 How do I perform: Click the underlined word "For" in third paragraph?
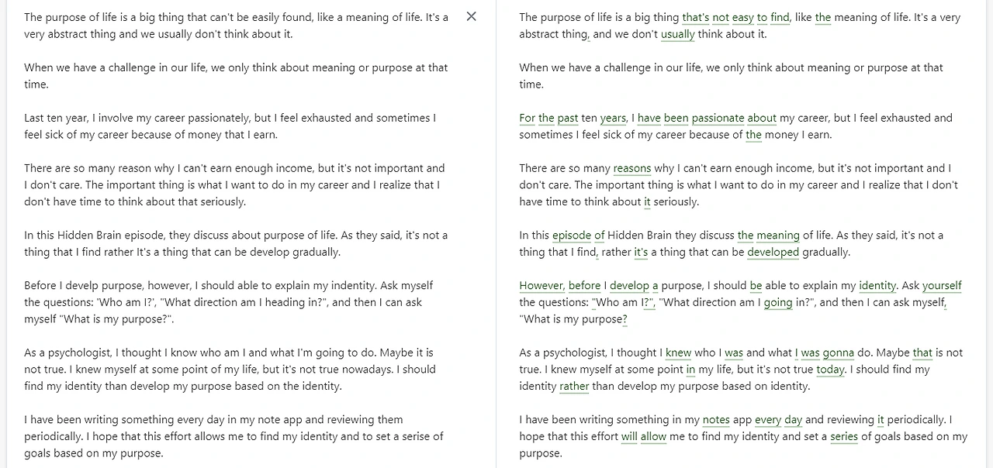tap(528, 118)
